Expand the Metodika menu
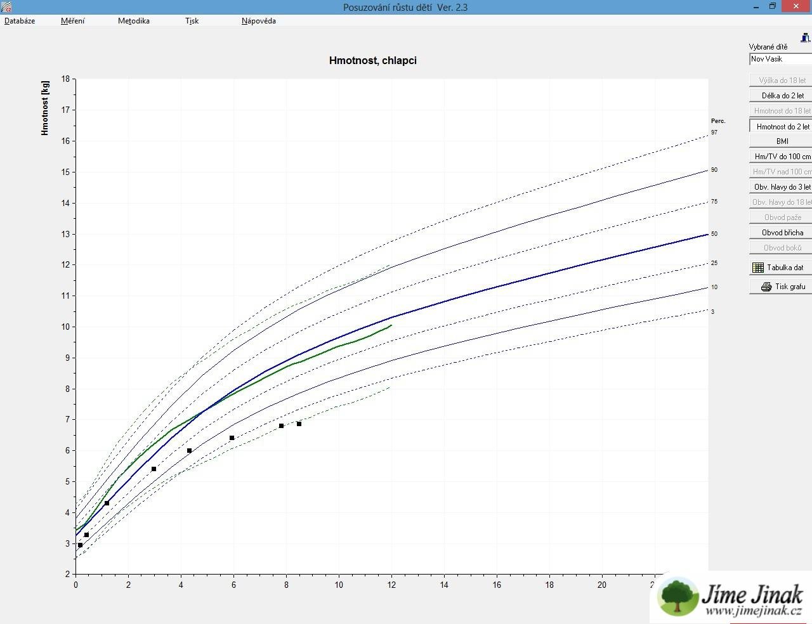 pyautogui.click(x=134, y=21)
